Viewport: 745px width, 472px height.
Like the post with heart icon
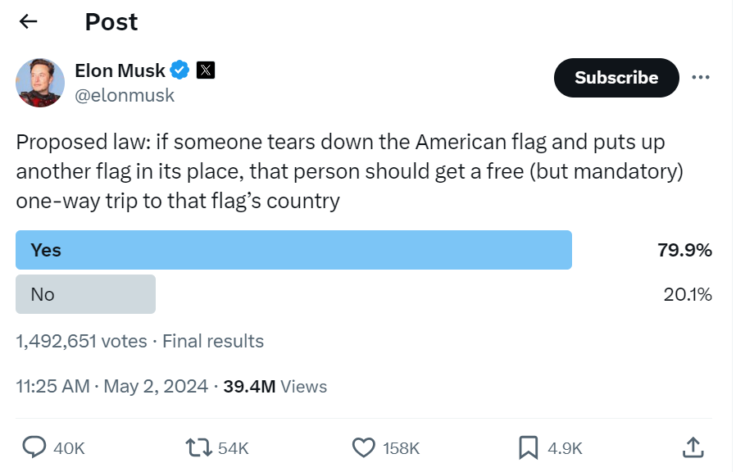pos(363,447)
